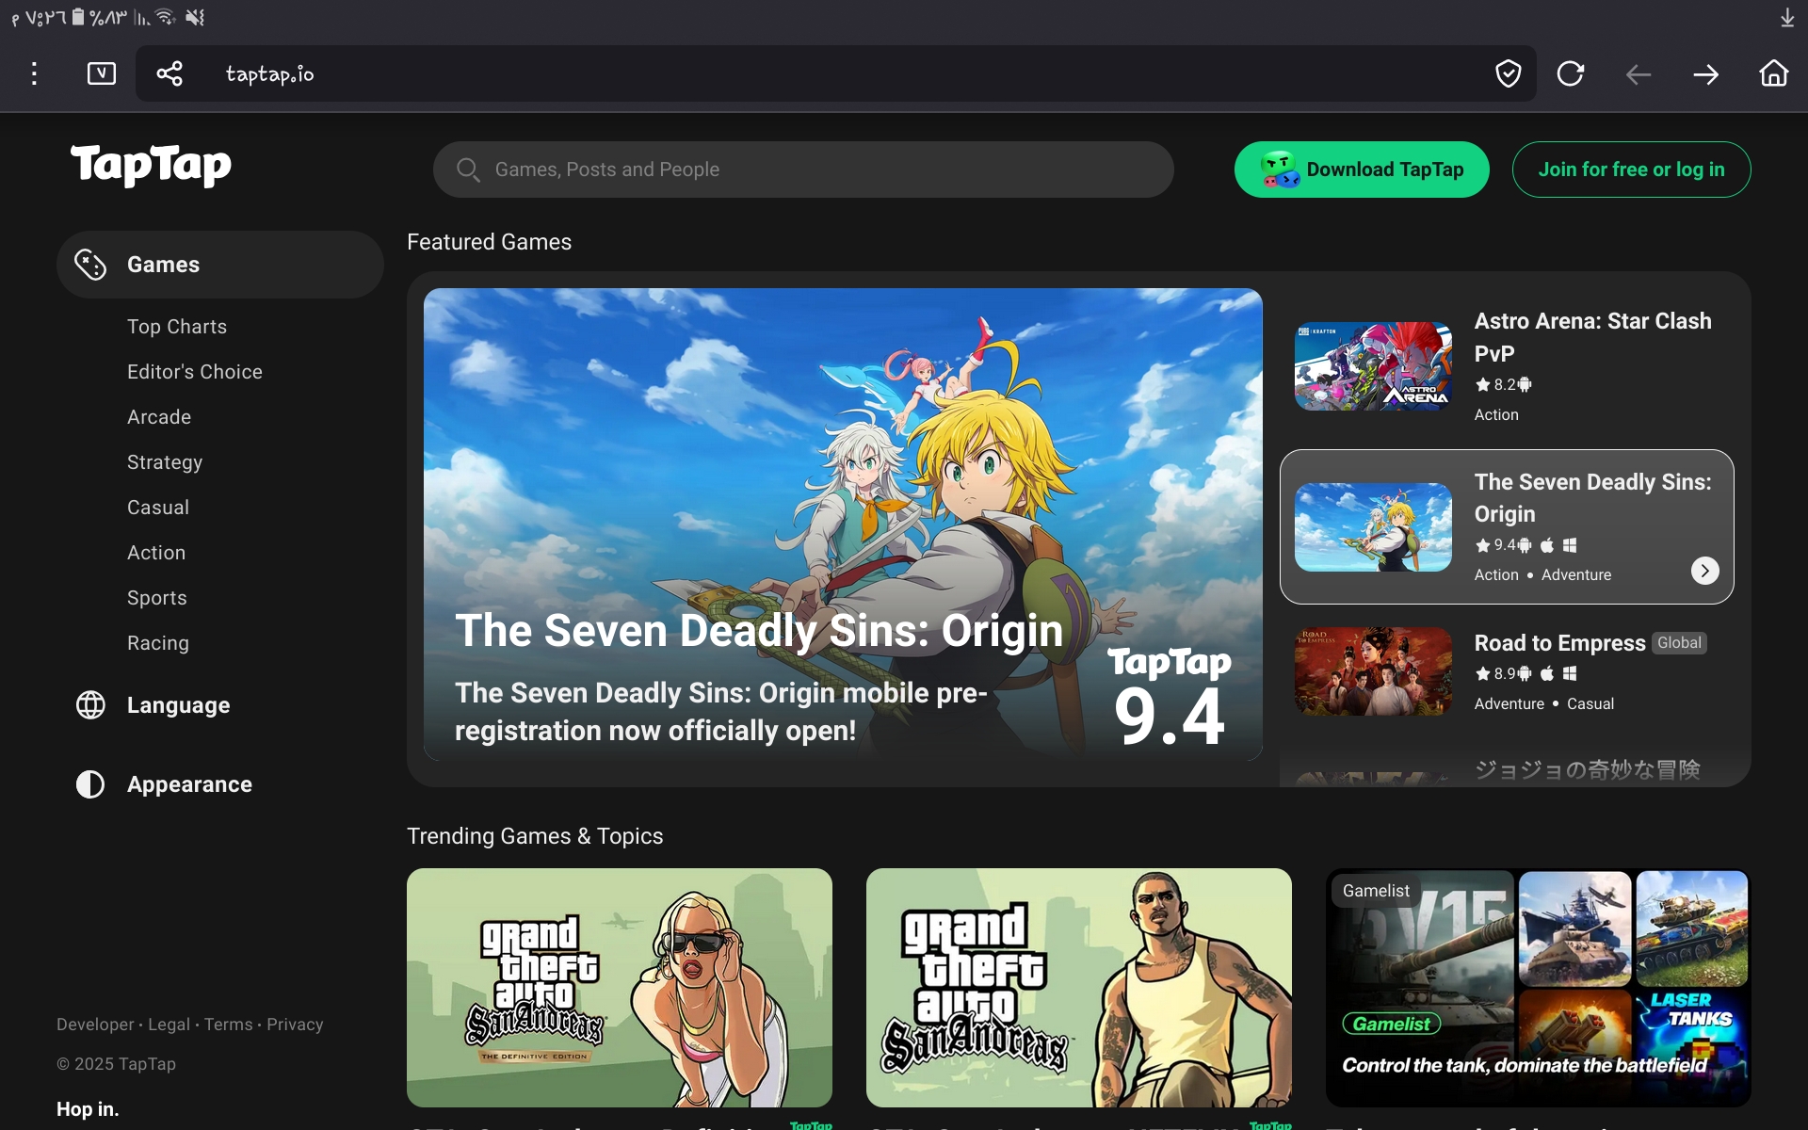1808x1130 pixels.
Task: Open the browser three-dot menu
Action: tap(34, 73)
